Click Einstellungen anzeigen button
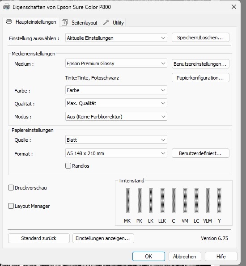The image size is (246, 266). point(103,238)
